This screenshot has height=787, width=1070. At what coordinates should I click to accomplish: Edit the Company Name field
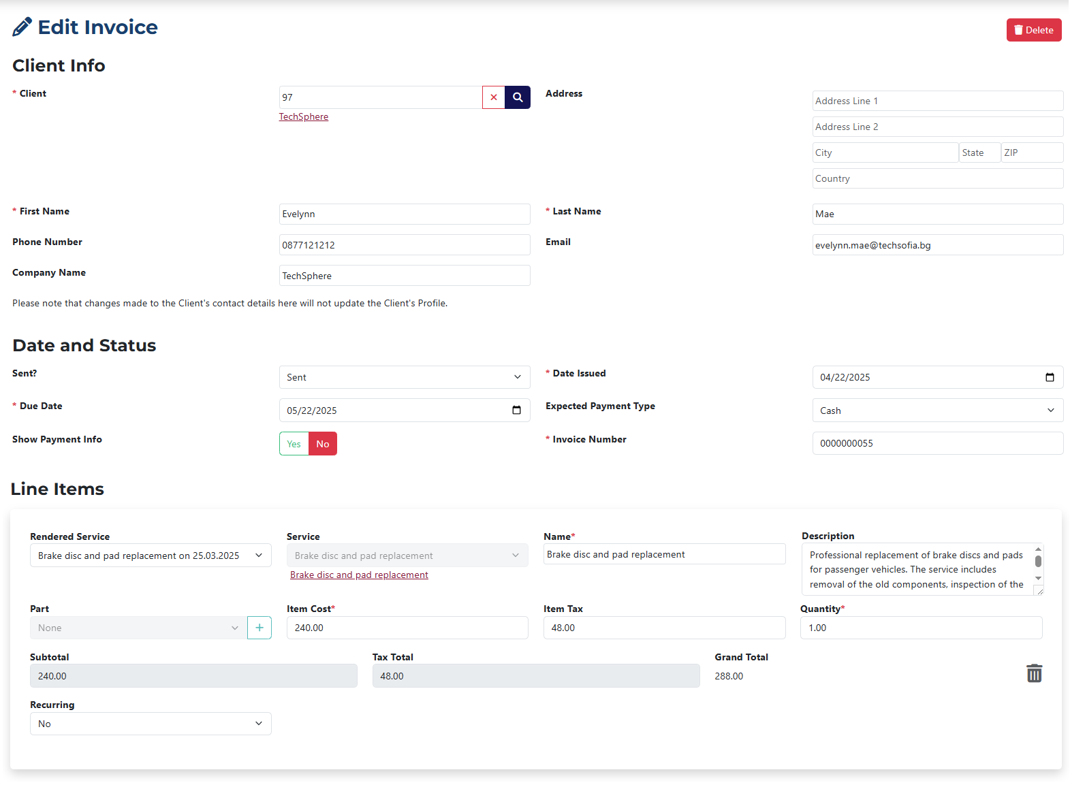tap(405, 276)
